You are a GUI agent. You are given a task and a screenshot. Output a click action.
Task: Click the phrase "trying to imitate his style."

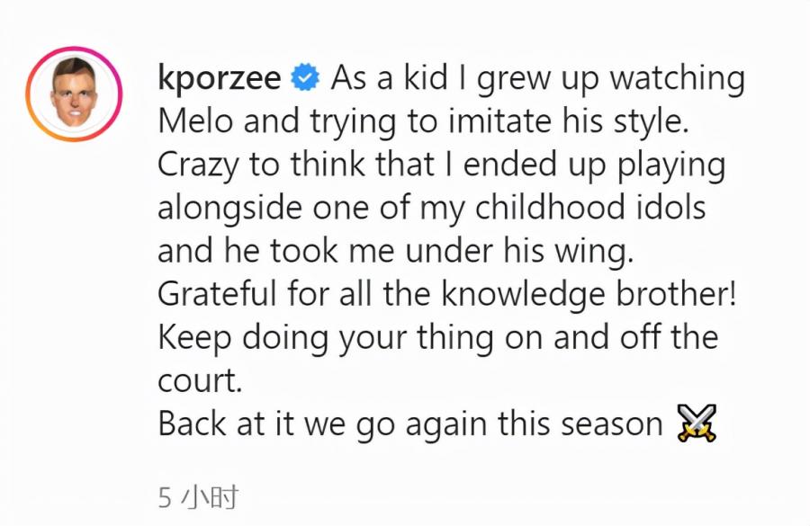tap(499, 122)
